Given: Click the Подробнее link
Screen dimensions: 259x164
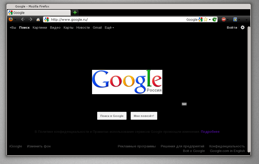Looking at the screenshot, I should coord(210,132).
